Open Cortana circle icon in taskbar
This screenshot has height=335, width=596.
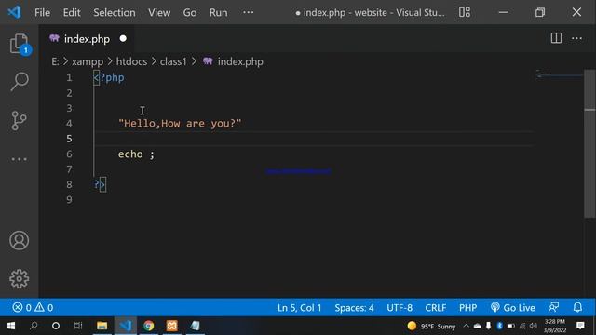click(56, 326)
